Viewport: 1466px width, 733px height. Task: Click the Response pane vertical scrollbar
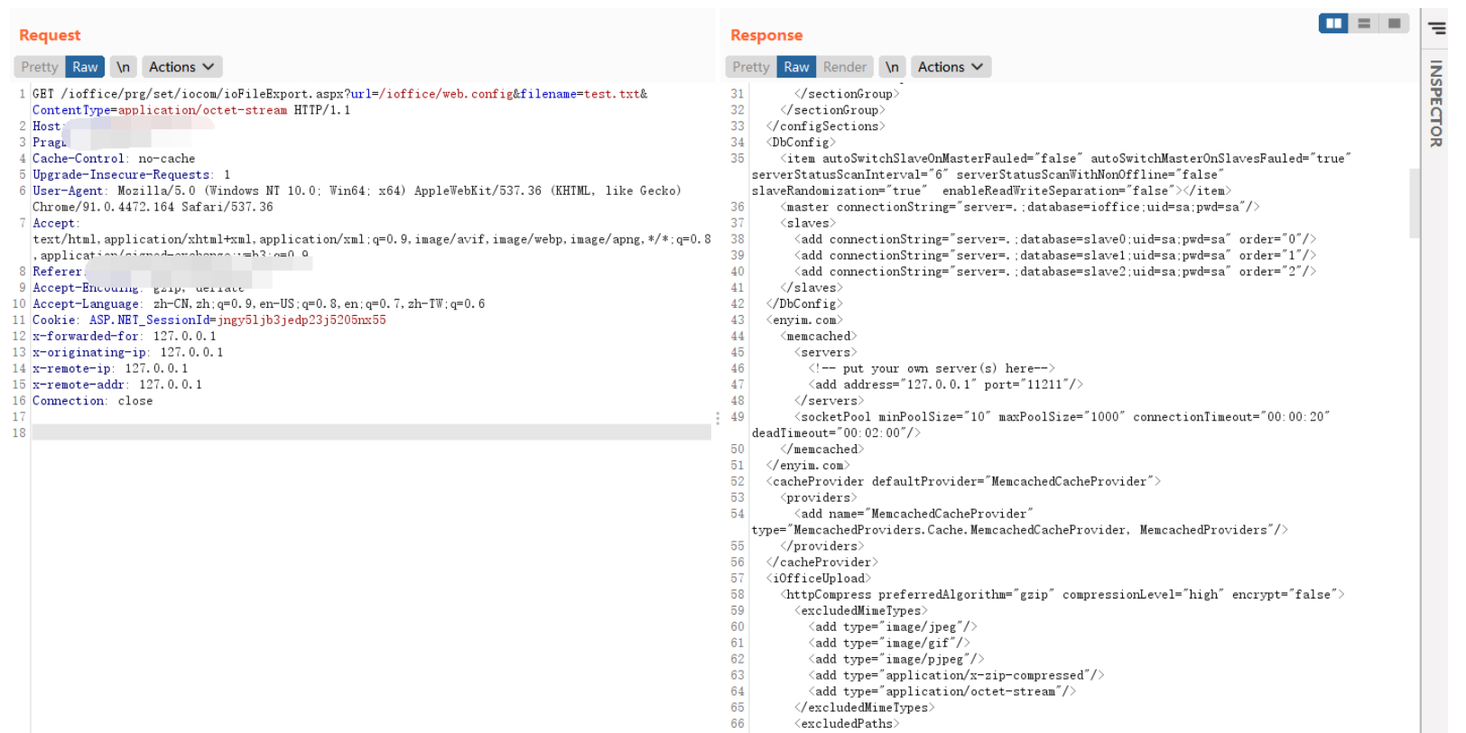(x=1414, y=203)
